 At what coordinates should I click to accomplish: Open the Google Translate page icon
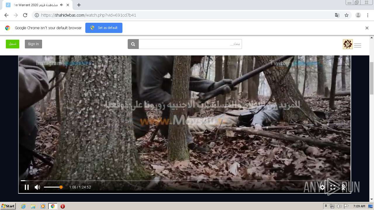coord(337,15)
